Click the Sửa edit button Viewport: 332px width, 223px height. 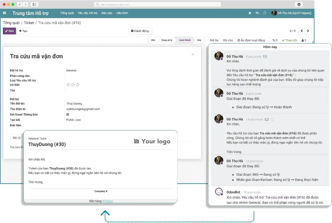point(9,31)
